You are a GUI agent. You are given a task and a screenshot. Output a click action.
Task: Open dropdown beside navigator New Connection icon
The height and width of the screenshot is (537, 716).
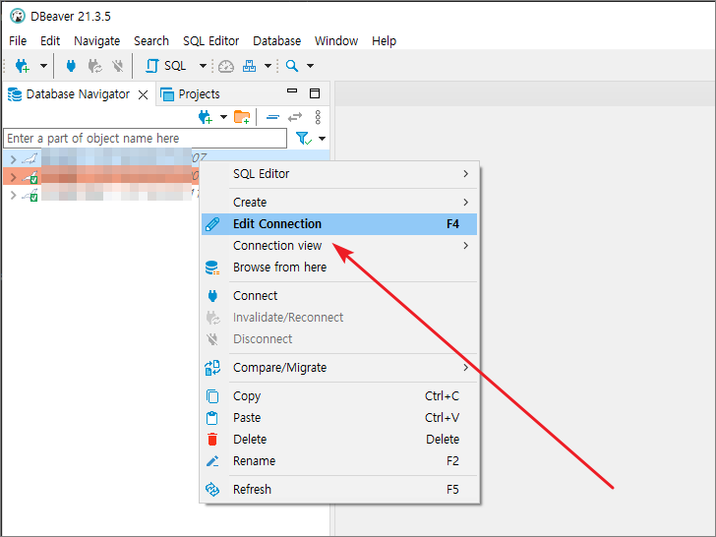(x=224, y=117)
